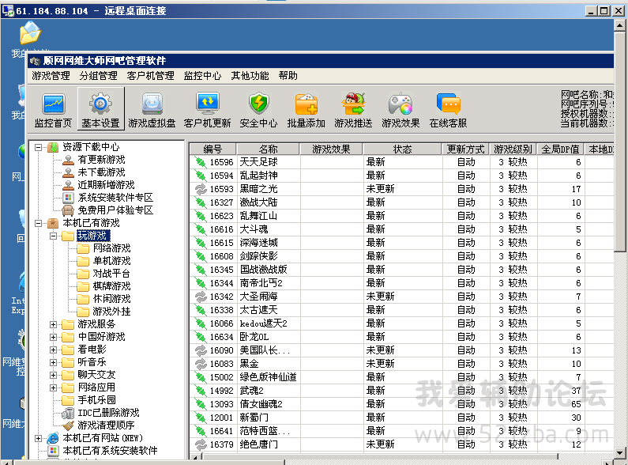Click the 免费用户体验专区 icon
This screenshot has height=465, width=628.
pos(69,210)
